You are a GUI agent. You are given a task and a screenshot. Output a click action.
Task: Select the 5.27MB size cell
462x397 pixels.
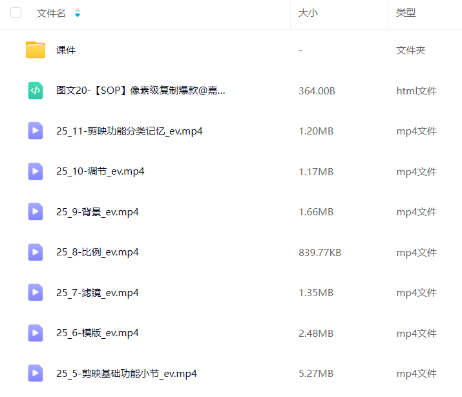[x=316, y=374]
